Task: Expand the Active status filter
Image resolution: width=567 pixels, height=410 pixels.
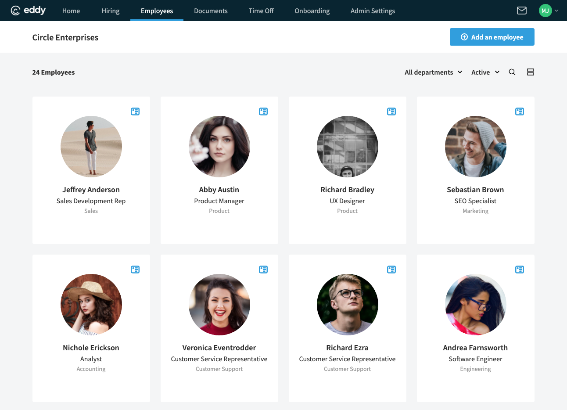Action: [x=485, y=72]
